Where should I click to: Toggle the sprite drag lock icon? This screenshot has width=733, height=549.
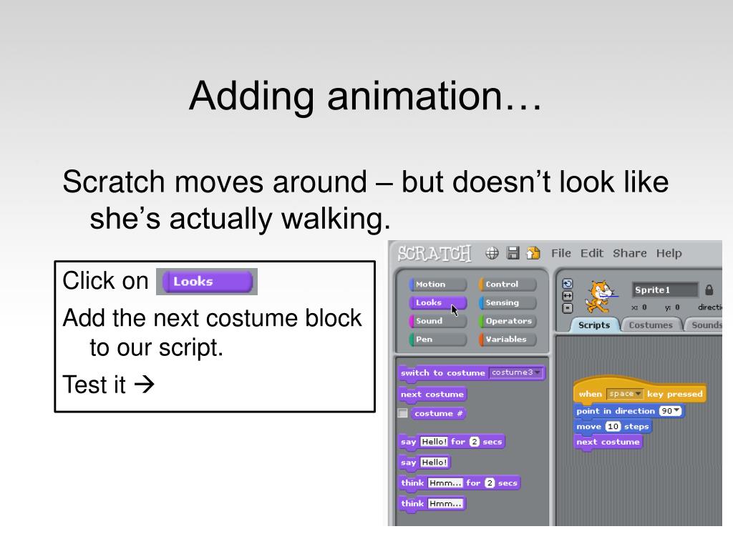(709, 290)
